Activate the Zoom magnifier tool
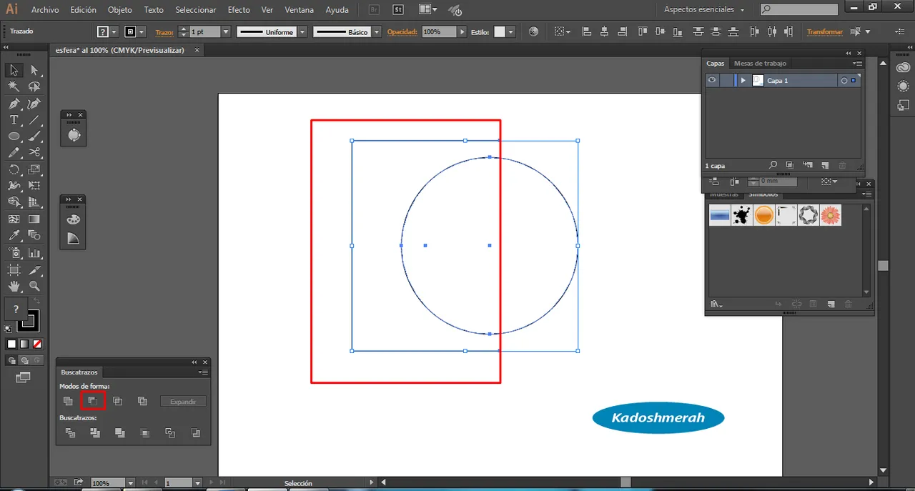 click(x=34, y=287)
